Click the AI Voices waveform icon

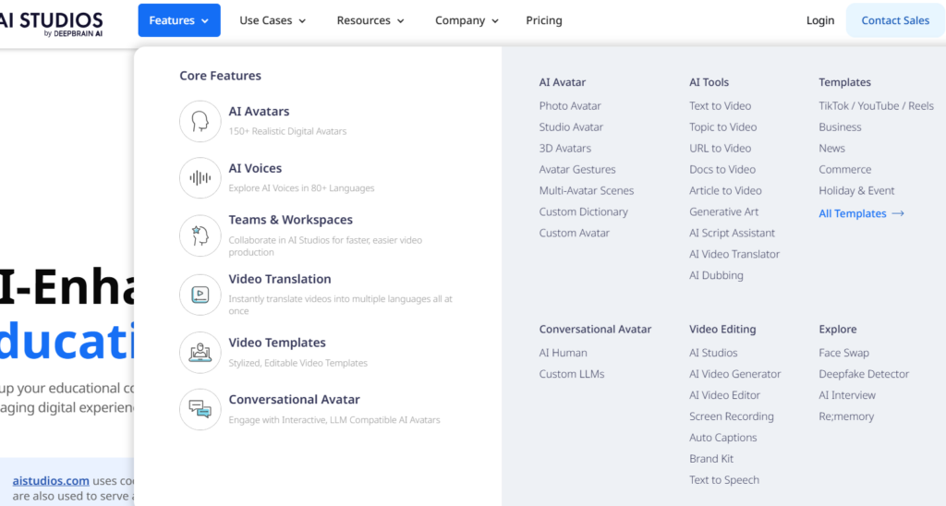tap(200, 178)
